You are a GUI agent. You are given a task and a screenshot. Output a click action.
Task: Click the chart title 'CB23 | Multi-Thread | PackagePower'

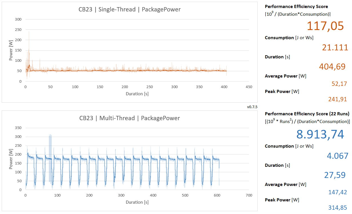coord(130,118)
